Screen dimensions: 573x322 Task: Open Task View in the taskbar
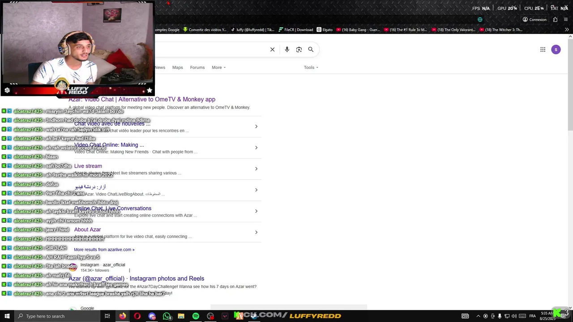(x=107, y=316)
